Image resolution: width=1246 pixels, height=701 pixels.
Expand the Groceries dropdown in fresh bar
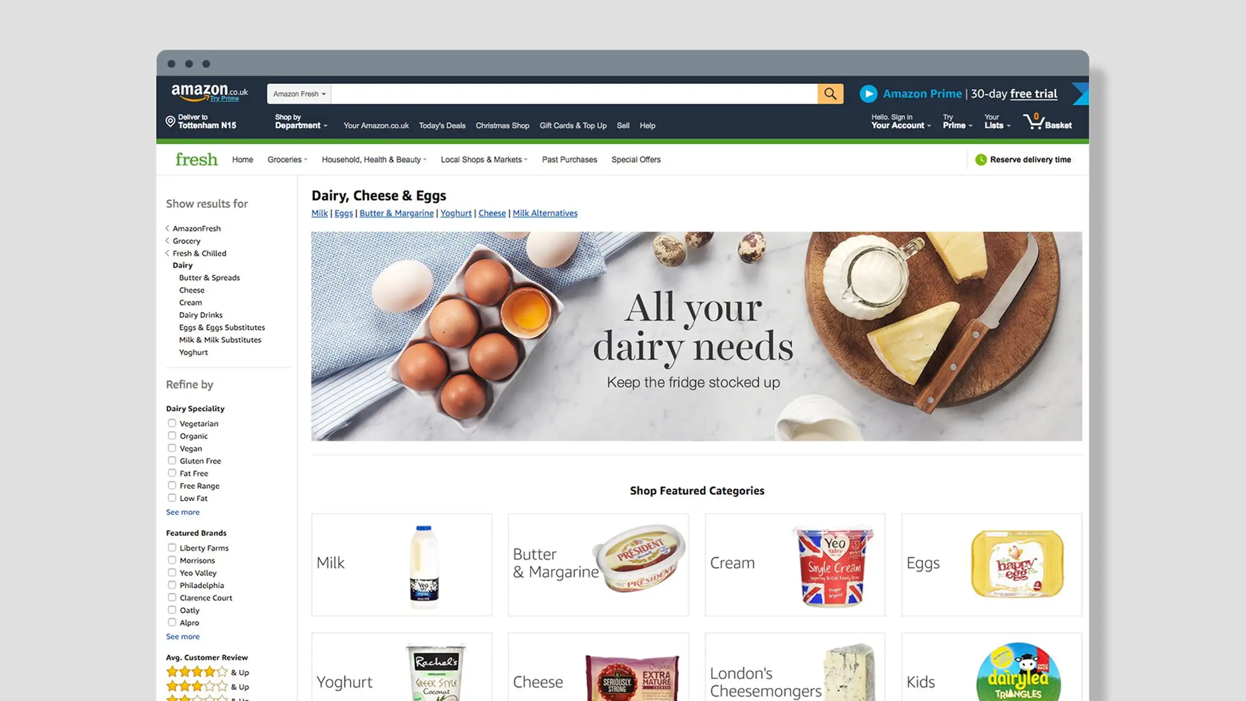click(287, 159)
